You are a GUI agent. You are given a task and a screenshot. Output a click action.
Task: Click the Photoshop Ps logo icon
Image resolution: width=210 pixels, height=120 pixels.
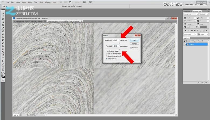click(3, 2)
